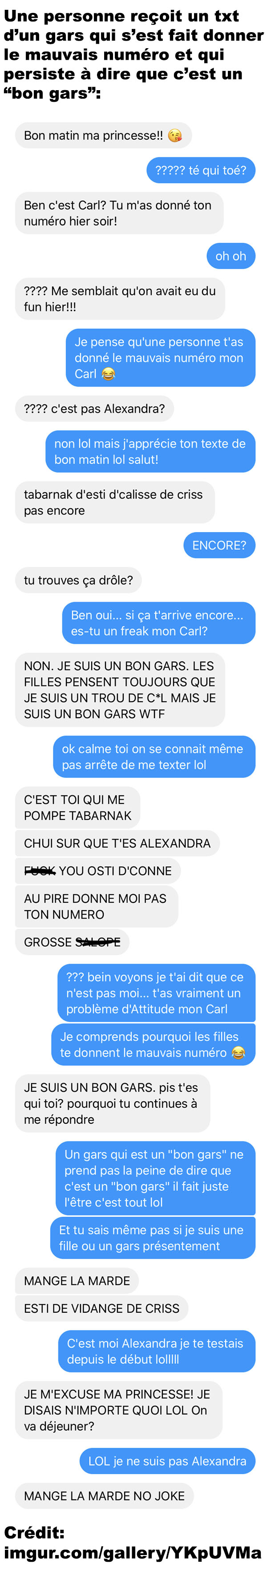Click the 'oh oh' blue message bubble
Image resolution: width=267 pixels, height=1572 pixels.
click(x=231, y=256)
